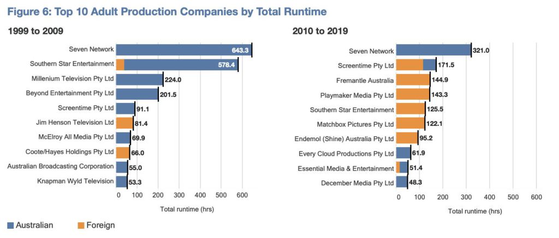Click 'Total runtime (hrs)' under 1999 to 2009 chart
This screenshot has height=238, width=559.
(x=187, y=209)
